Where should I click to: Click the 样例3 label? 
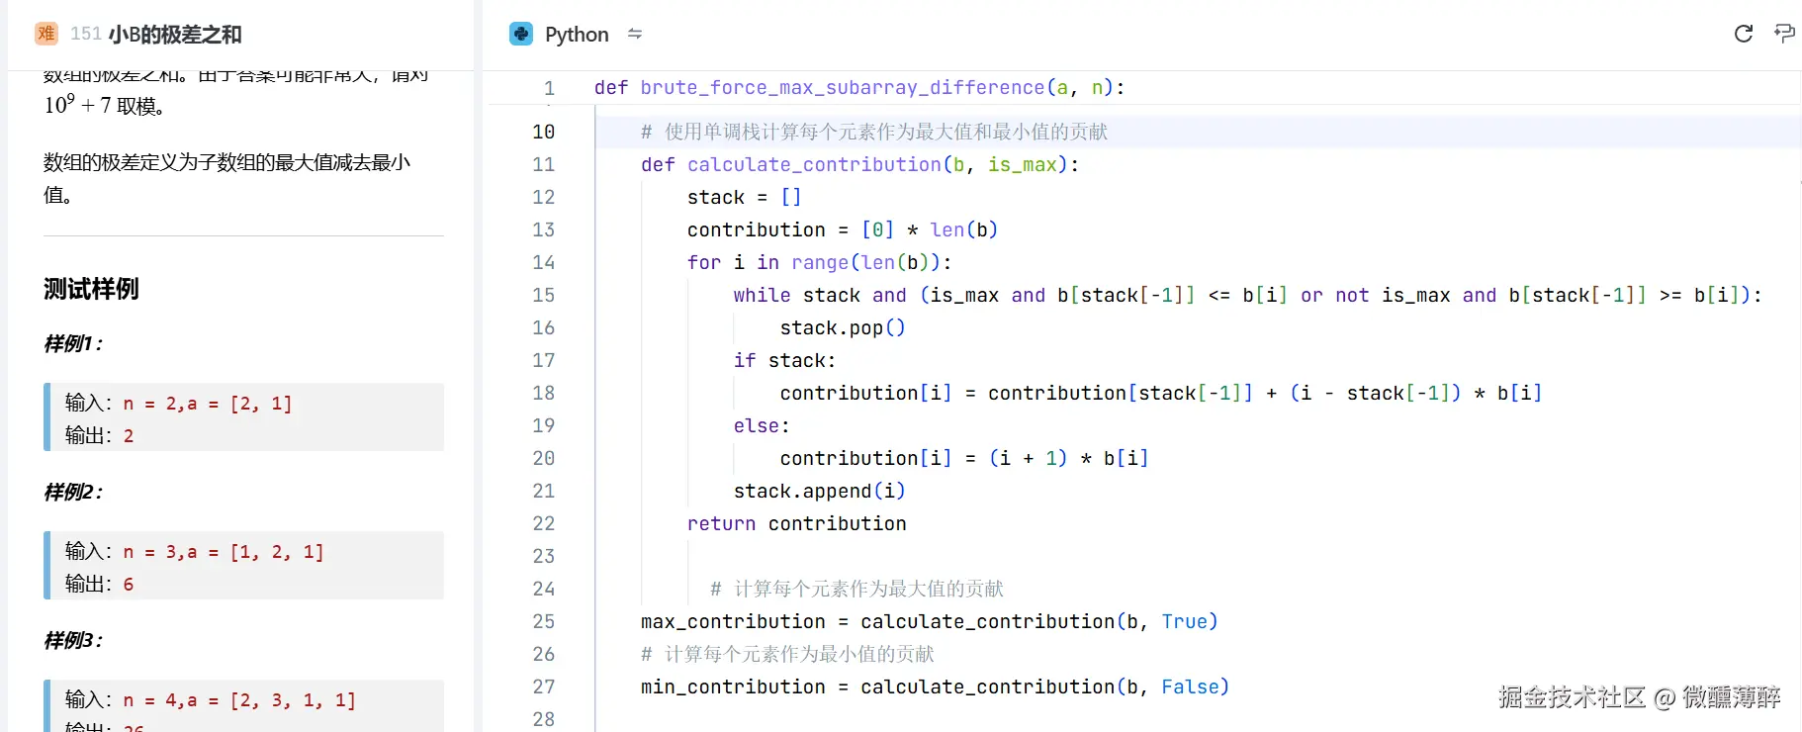coord(73,640)
